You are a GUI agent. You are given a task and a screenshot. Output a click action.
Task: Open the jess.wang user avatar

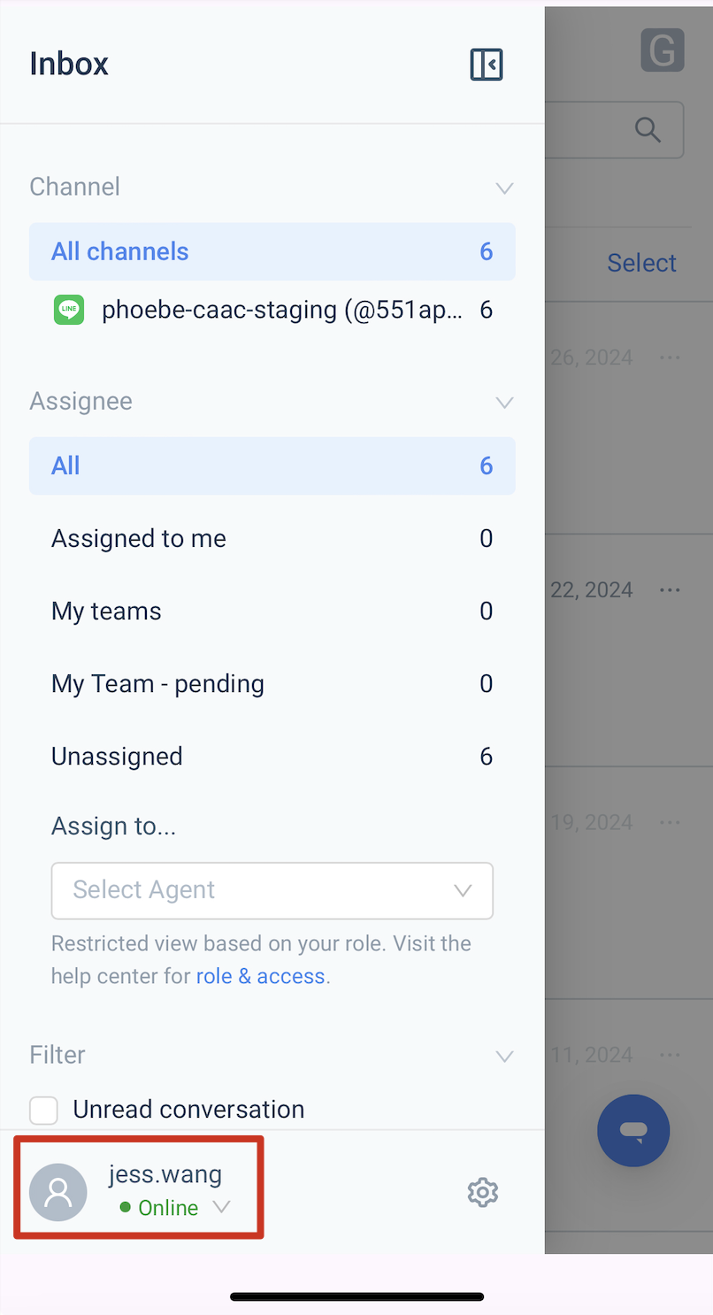[x=58, y=1192]
